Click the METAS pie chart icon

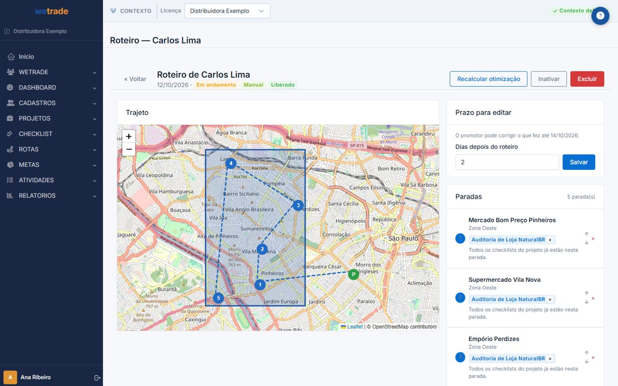click(11, 165)
